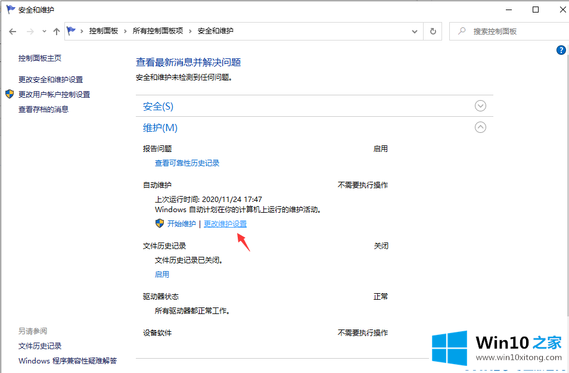The image size is (569, 373).
Task: Click the 维护(M) section header
Action: tap(160, 128)
